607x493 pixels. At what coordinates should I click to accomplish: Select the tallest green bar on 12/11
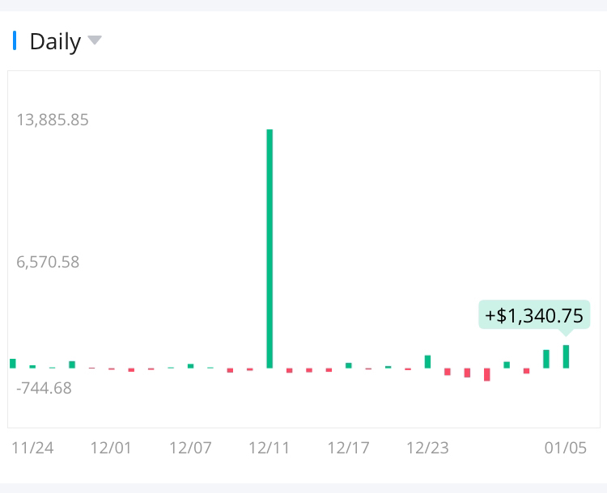[270, 248]
